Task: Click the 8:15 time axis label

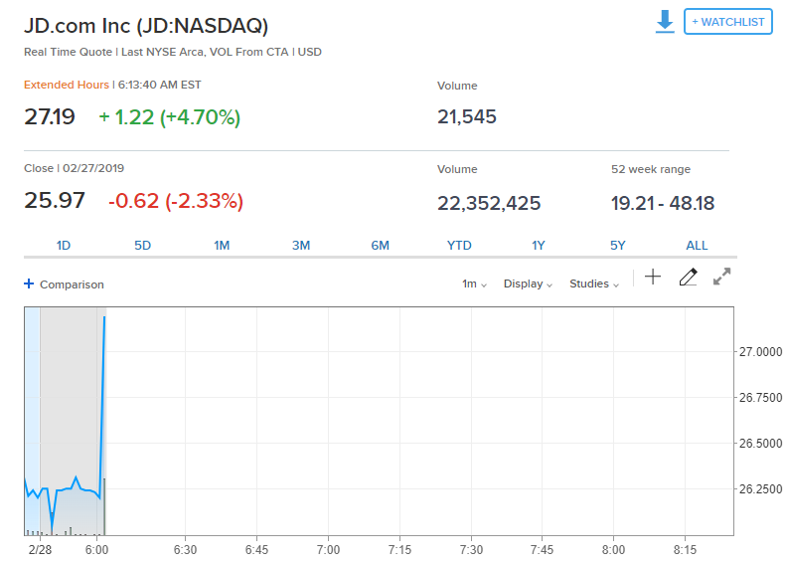Action: coord(685,550)
